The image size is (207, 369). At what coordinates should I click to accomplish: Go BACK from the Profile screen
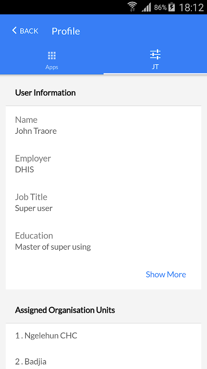[x=25, y=31]
